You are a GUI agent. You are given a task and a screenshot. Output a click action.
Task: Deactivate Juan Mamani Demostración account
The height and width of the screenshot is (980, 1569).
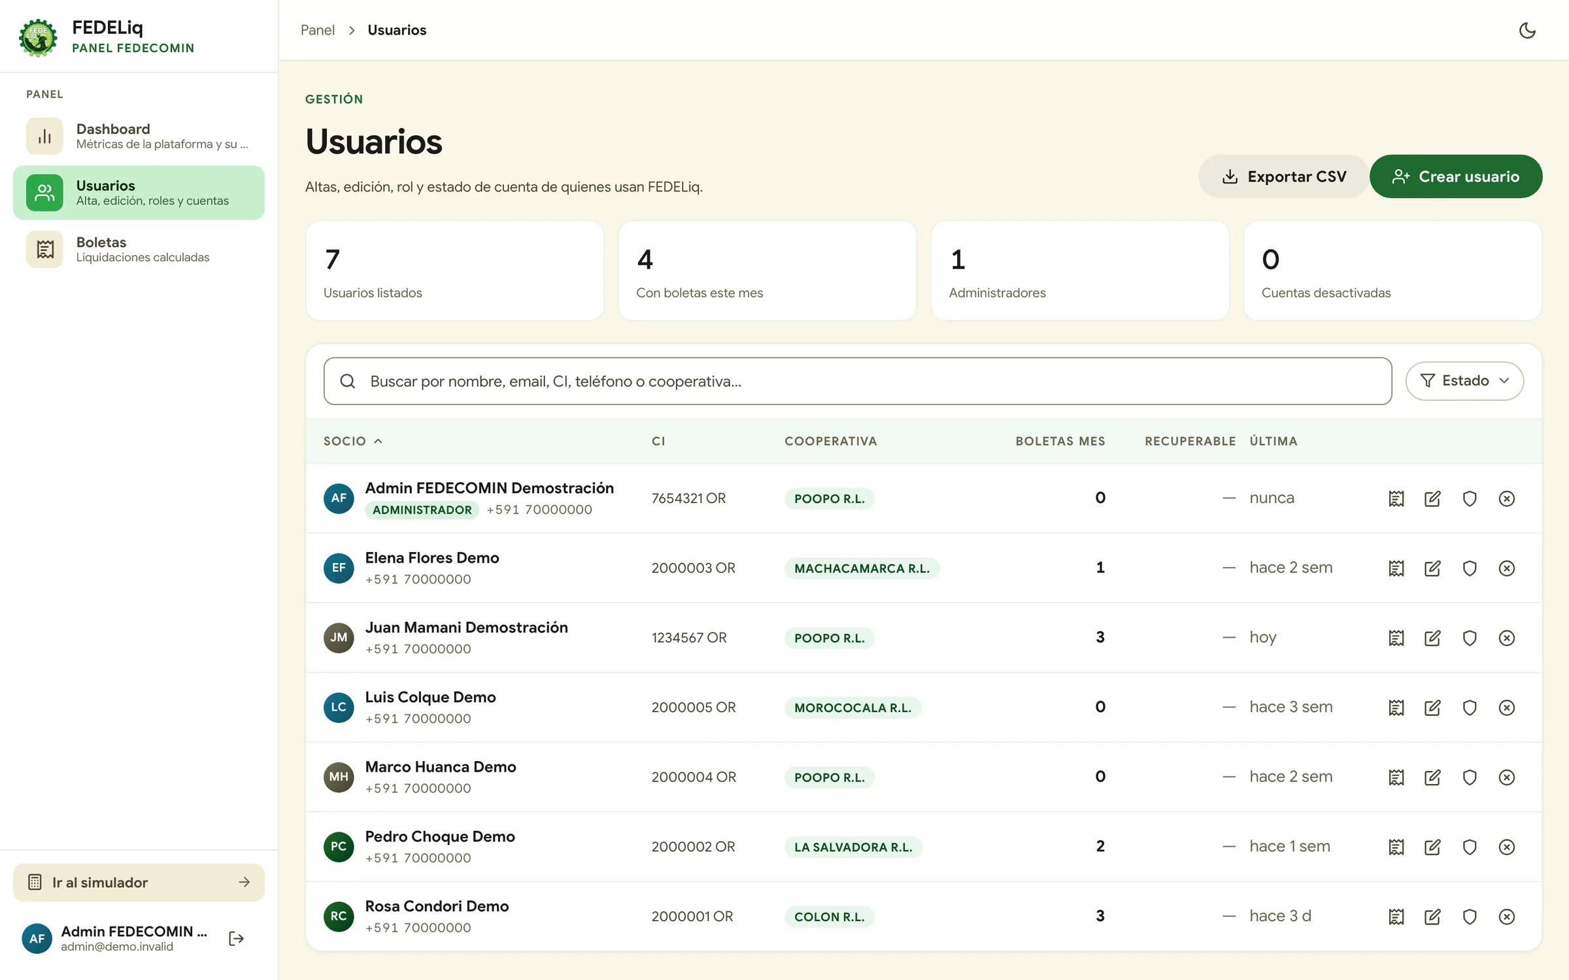pyautogui.click(x=1507, y=638)
